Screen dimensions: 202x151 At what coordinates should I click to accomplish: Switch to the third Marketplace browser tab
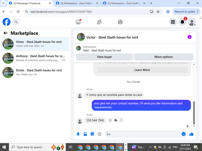(124, 3)
